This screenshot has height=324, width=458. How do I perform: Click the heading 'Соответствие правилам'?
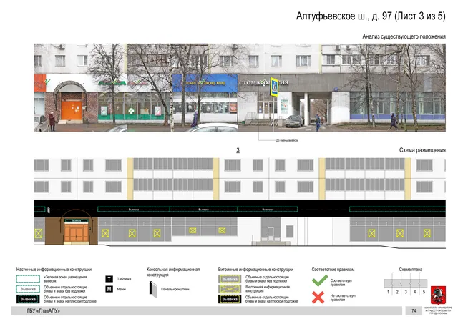(x=333, y=270)
